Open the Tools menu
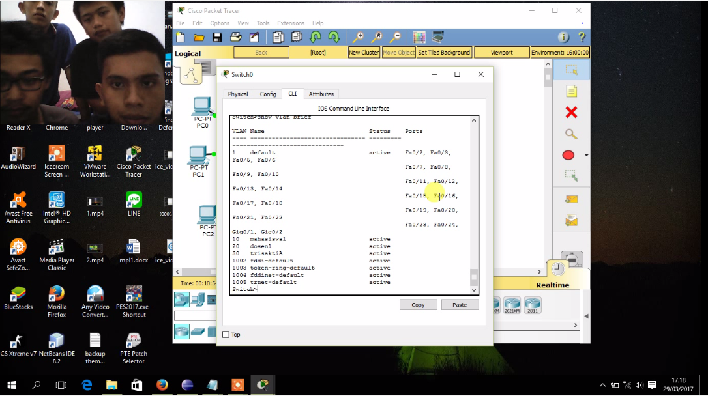 click(263, 23)
